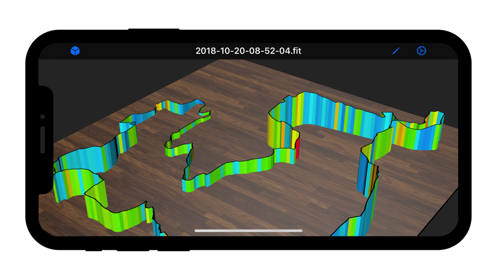
Task: Tap the iOS home indicator bar
Action: 248,230
